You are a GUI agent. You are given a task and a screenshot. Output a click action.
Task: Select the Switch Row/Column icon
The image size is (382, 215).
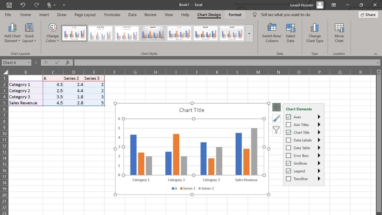(x=272, y=32)
